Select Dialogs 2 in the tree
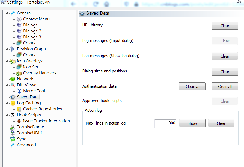The height and width of the screenshot is (167, 244). pos(32,31)
